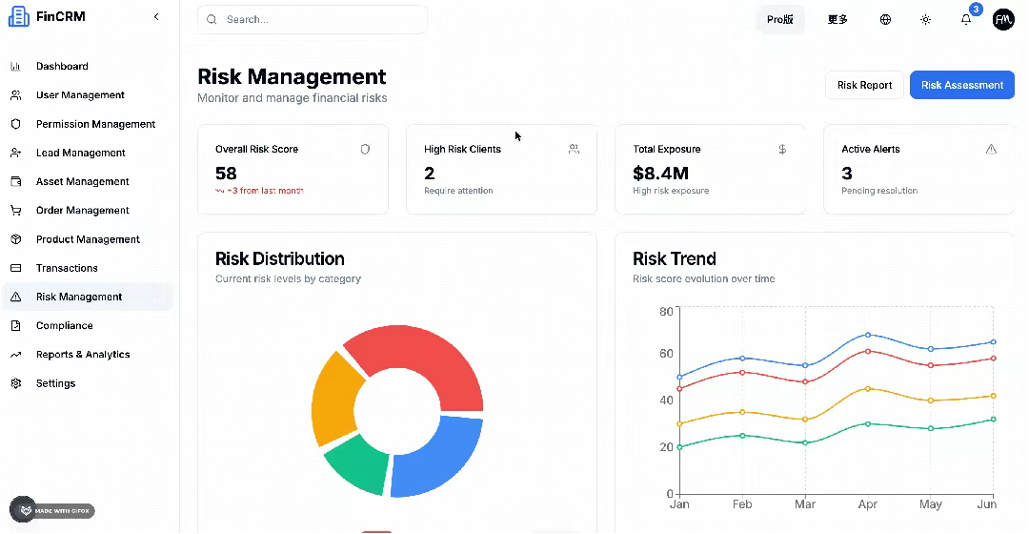This screenshot has height=534, width=1029.
Task: Open notifications bell icon
Action: [x=966, y=20]
